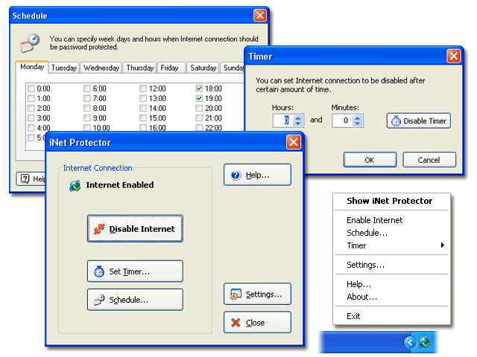Check the 2:00 hour checkbox
477x357 pixels.
coord(31,108)
